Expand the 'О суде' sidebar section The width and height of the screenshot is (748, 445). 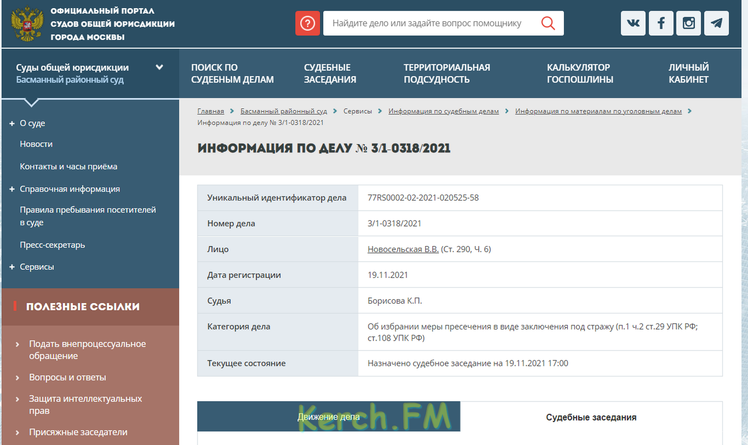coord(12,123)
